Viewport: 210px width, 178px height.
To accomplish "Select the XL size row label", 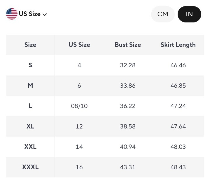I will click(30, 126).
